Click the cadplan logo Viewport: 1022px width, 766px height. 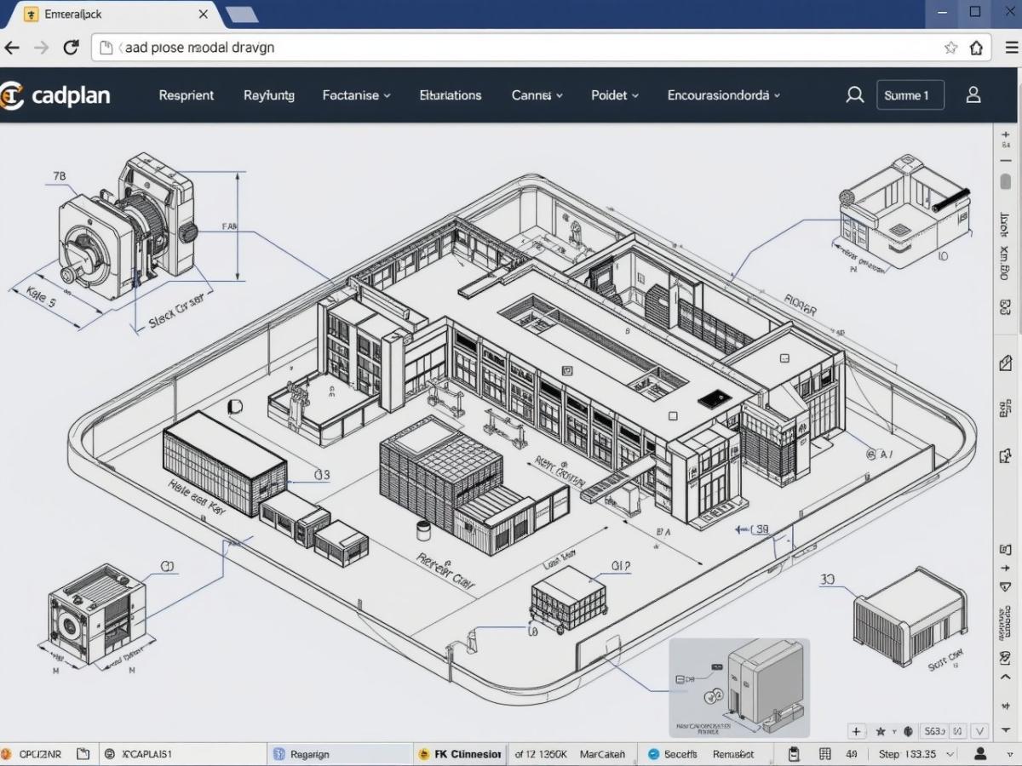pyautogui.click(x=56, y=95)
